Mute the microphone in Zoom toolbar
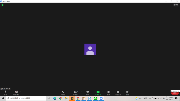Viewport: 180px width, 101px height. pyautogui.click(x=5, y=93)
